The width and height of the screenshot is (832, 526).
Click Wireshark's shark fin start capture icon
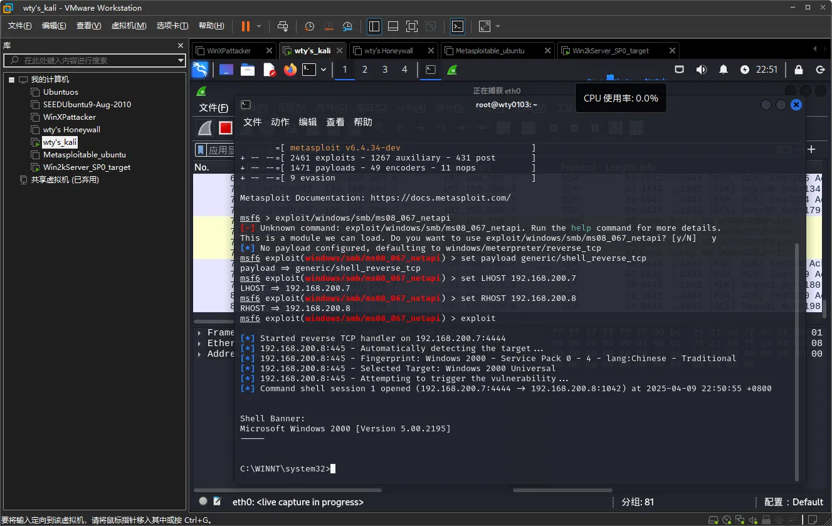(x=205, y=128)
